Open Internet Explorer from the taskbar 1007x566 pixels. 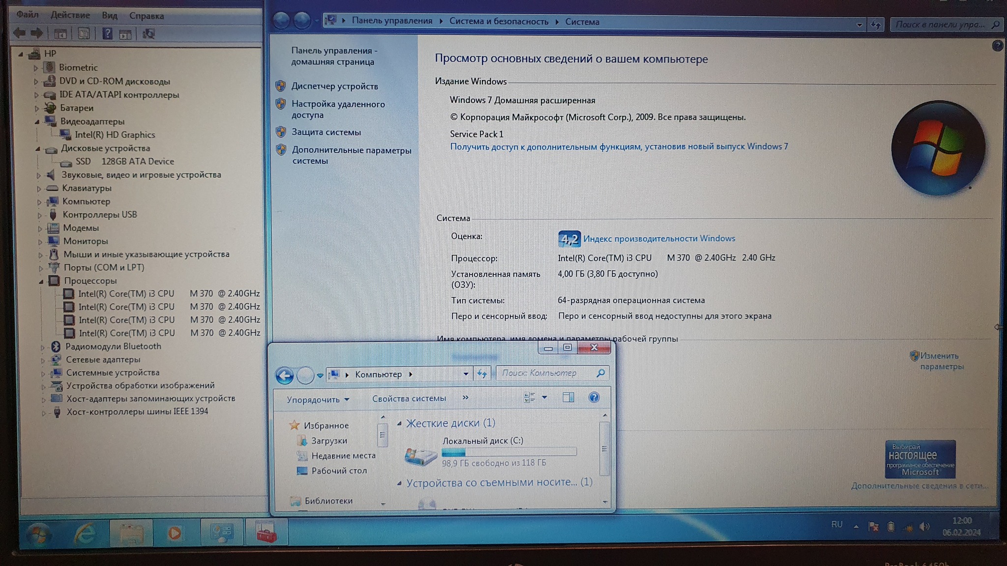pos(85,533)
